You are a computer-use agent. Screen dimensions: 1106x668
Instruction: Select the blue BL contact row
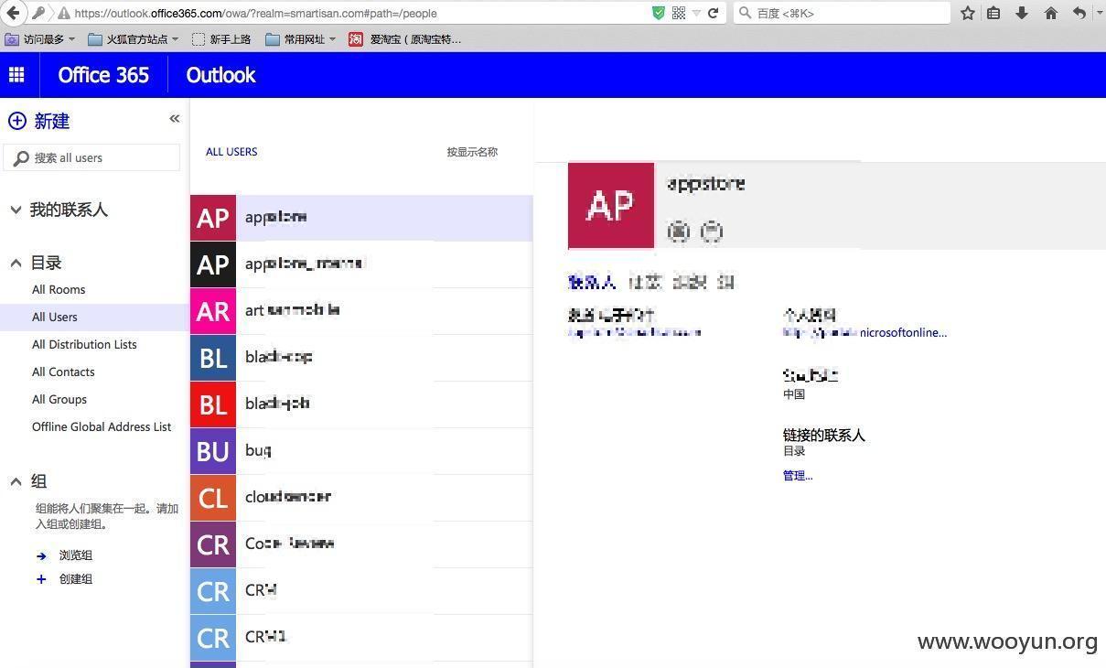(x=361, y=358)
